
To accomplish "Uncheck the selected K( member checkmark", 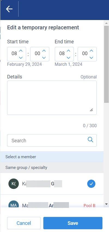I will [x=91, y=184].
